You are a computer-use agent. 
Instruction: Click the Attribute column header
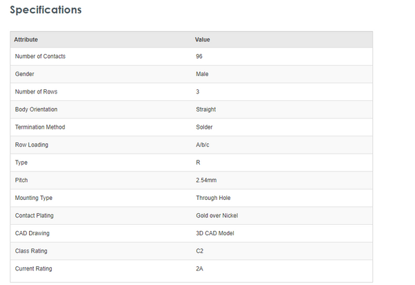pyautogui.click(x=26, y=39)
